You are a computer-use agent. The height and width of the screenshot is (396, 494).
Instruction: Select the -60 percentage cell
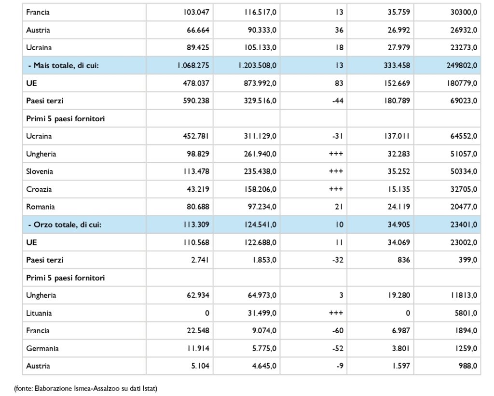pyautogui.click(x=338, y=331)
